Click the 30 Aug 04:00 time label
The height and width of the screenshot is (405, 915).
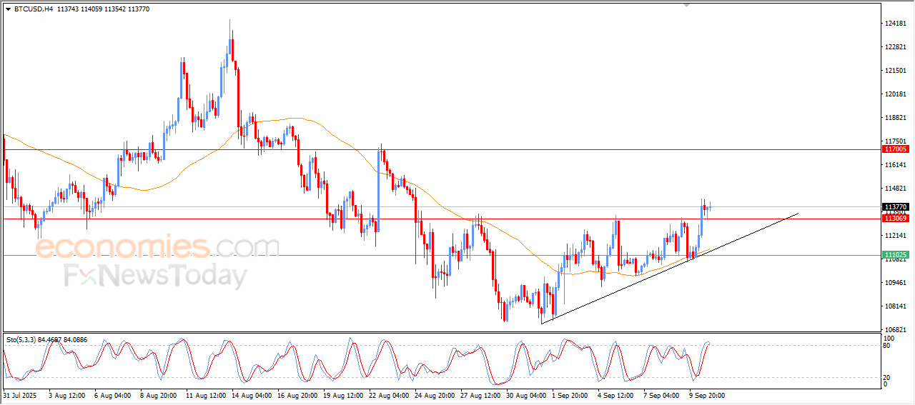click(x=526, y=395)
